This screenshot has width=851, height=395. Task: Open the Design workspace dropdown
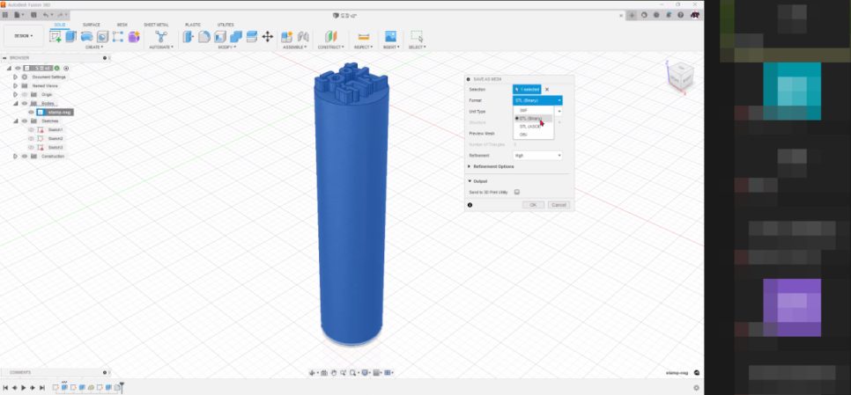(23, 36)
